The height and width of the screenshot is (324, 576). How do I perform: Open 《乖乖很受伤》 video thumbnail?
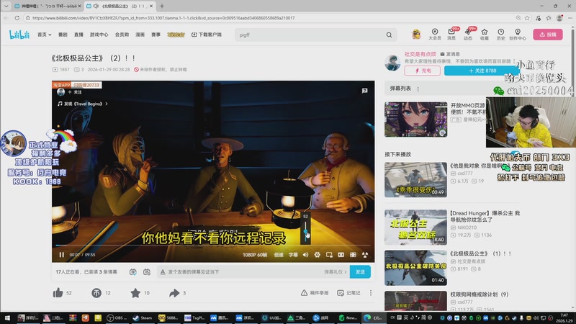(x=416, y=180)
